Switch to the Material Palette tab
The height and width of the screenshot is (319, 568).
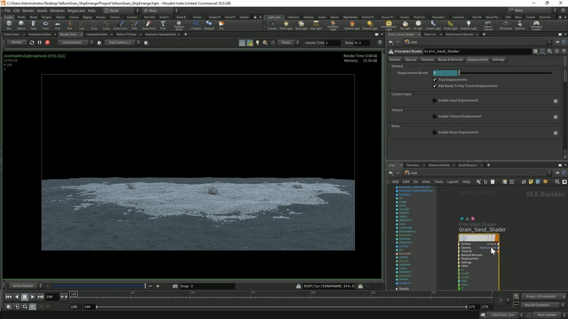(x=438, y=165)
